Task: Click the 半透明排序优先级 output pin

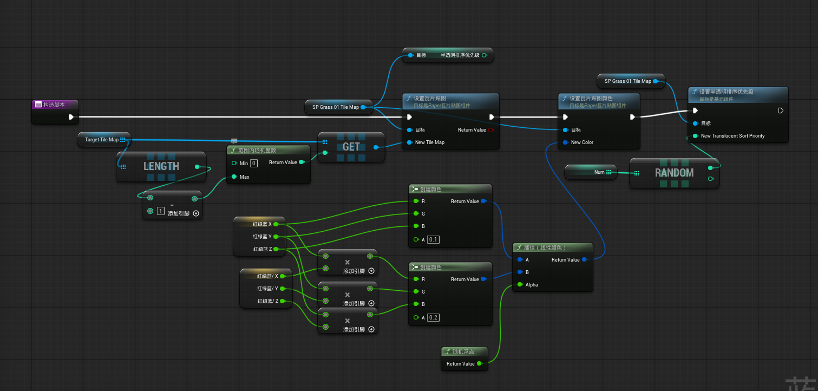Action: tap(485, 55)
